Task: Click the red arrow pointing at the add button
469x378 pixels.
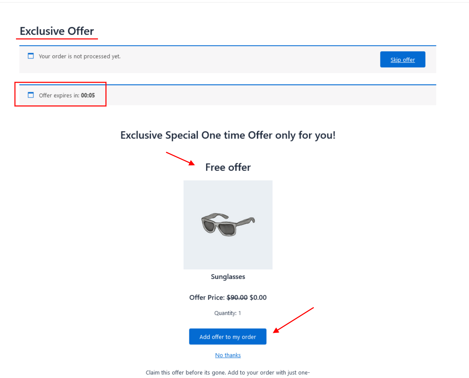Action: (x=294, y=320)
